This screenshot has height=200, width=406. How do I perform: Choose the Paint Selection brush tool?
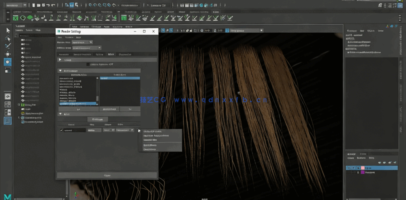[x=8, y=46]
